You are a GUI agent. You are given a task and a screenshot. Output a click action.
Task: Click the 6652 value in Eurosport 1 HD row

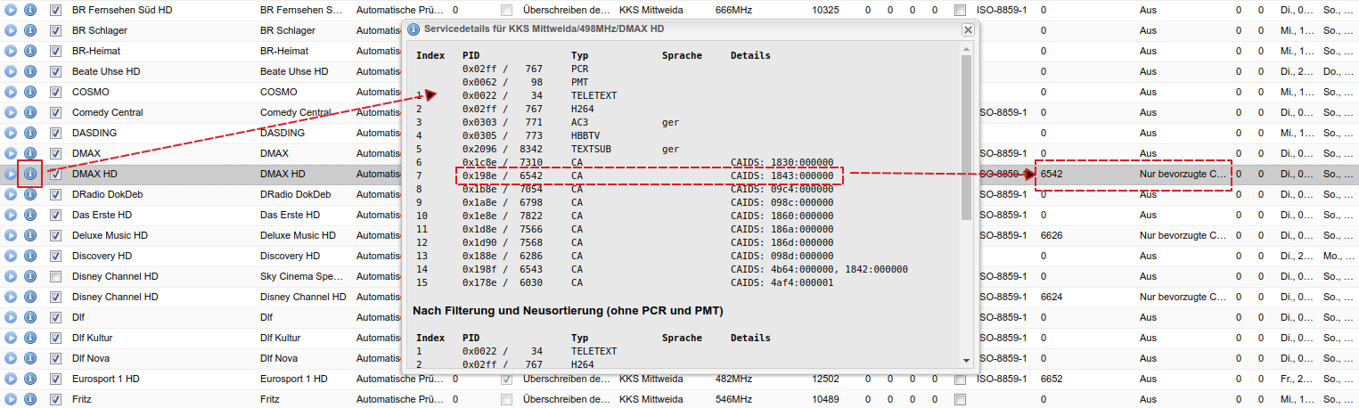coord(1052,379)
